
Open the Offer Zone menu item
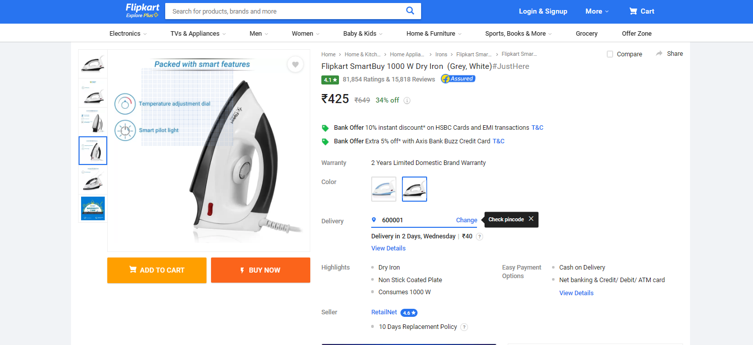(637, 34)
